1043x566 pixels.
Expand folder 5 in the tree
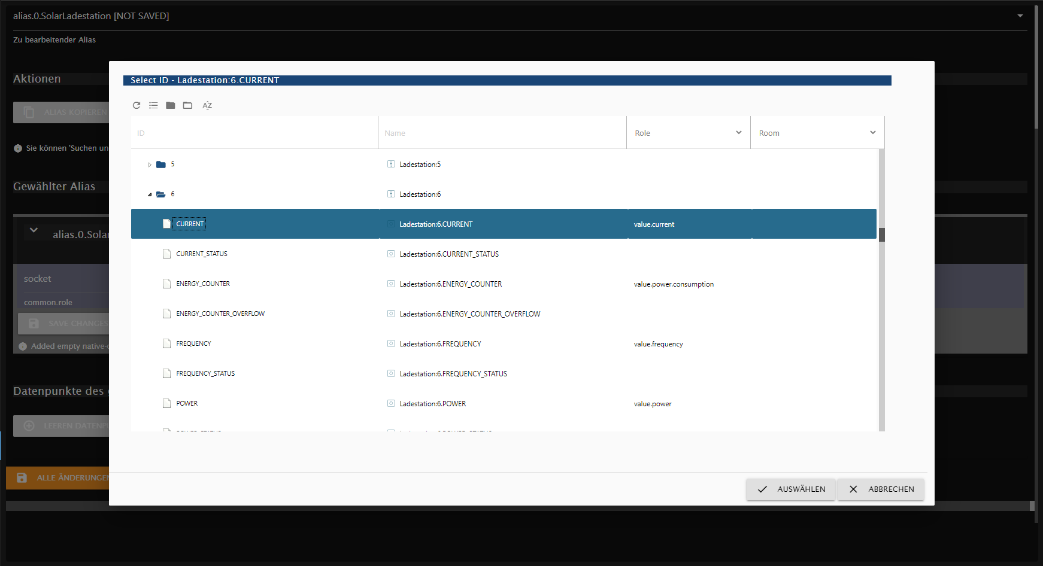[150, 165]
